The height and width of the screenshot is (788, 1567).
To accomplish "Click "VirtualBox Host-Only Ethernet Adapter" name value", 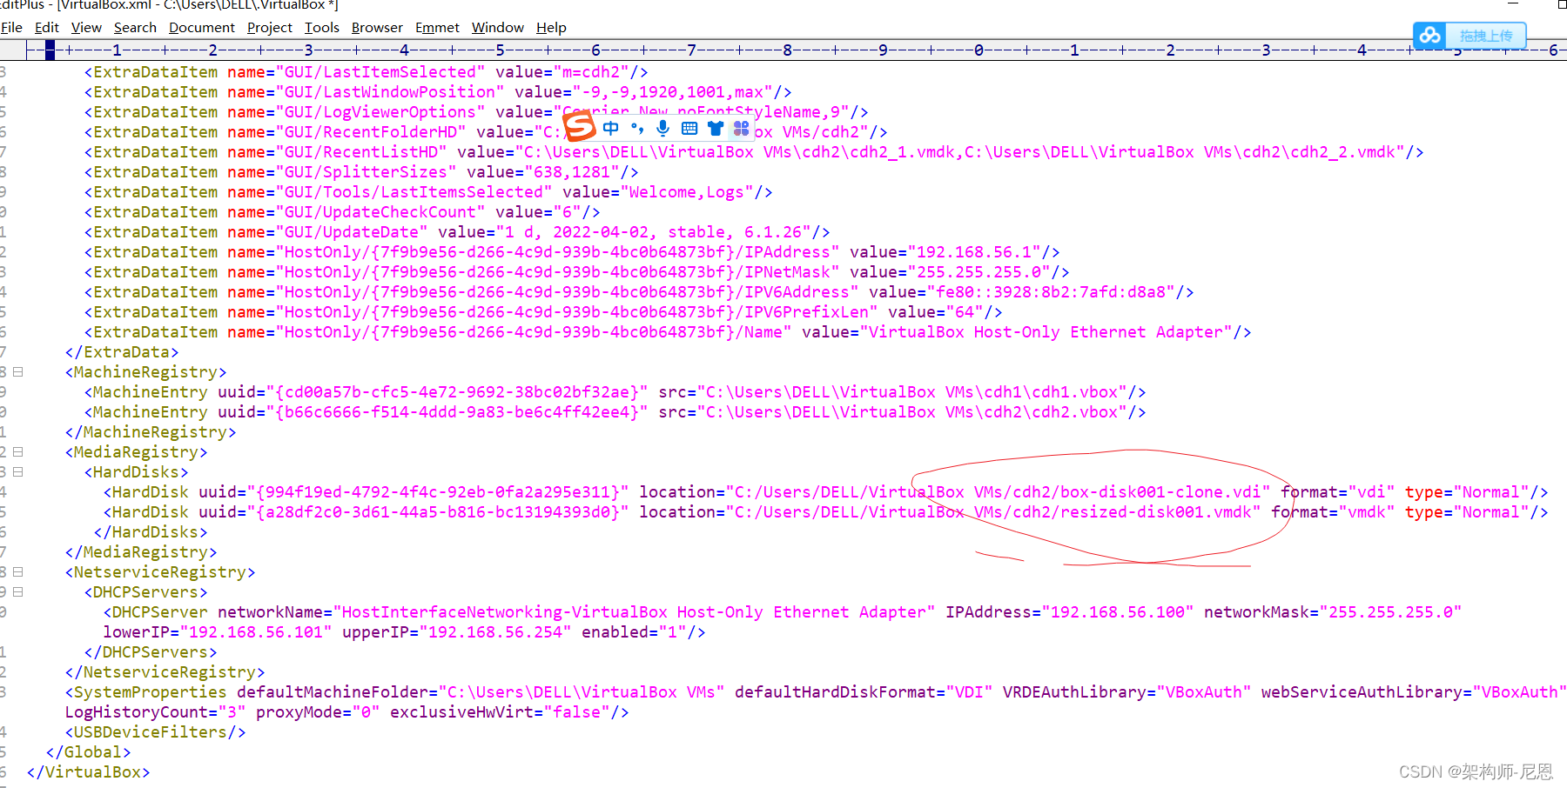I will [1046, 332].
